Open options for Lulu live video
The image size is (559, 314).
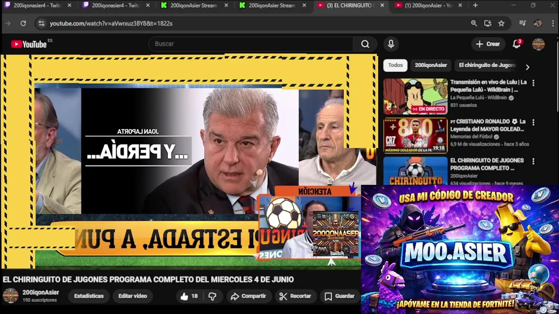pyautogui.click(x=533, y=83)
